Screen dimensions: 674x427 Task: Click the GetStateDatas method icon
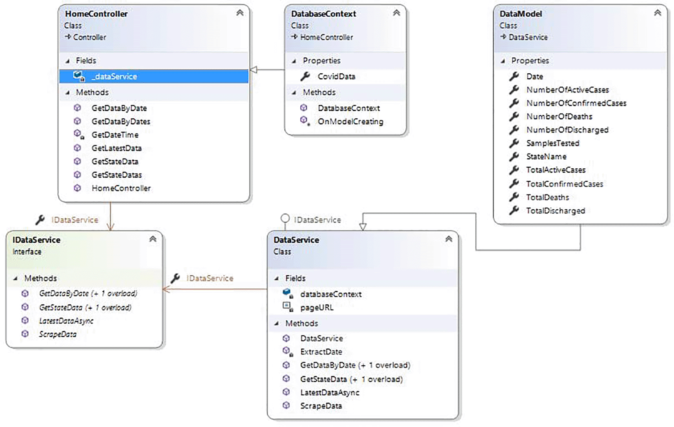(77, 175)
